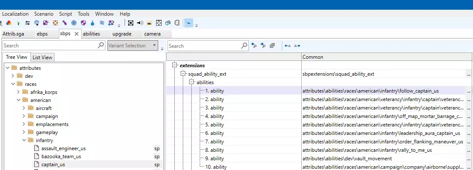This screenshot has width=473, height=170.
Task: Click the find previous search result icon
Action: (254, 46)
